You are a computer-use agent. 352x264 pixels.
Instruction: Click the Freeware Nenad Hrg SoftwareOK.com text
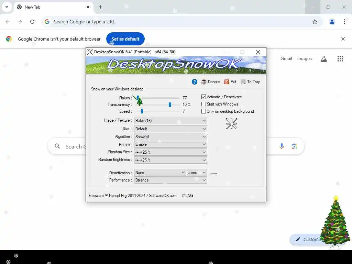point(132,196)
